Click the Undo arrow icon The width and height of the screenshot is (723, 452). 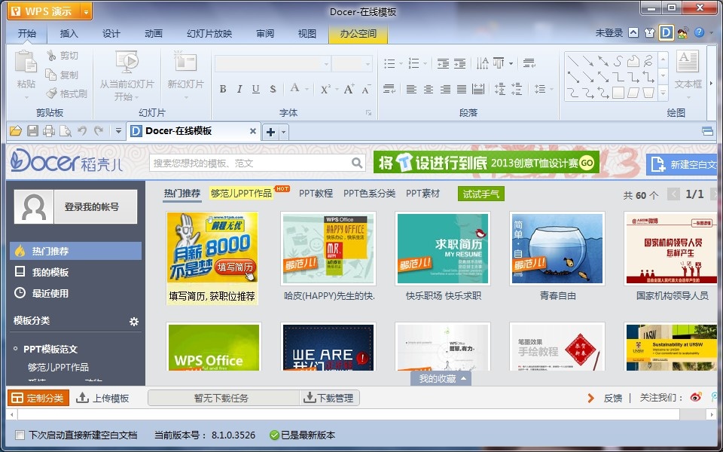[83, 131]
